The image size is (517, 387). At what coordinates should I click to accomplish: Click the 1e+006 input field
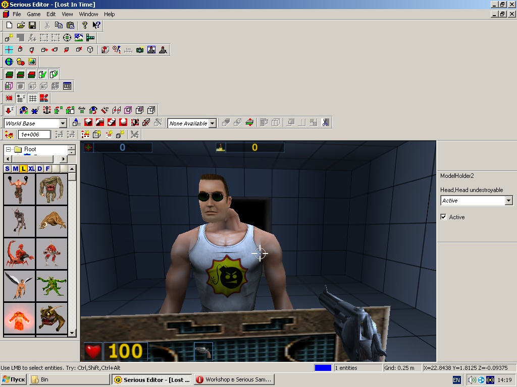pyautogui.click(x=34, y=135)
